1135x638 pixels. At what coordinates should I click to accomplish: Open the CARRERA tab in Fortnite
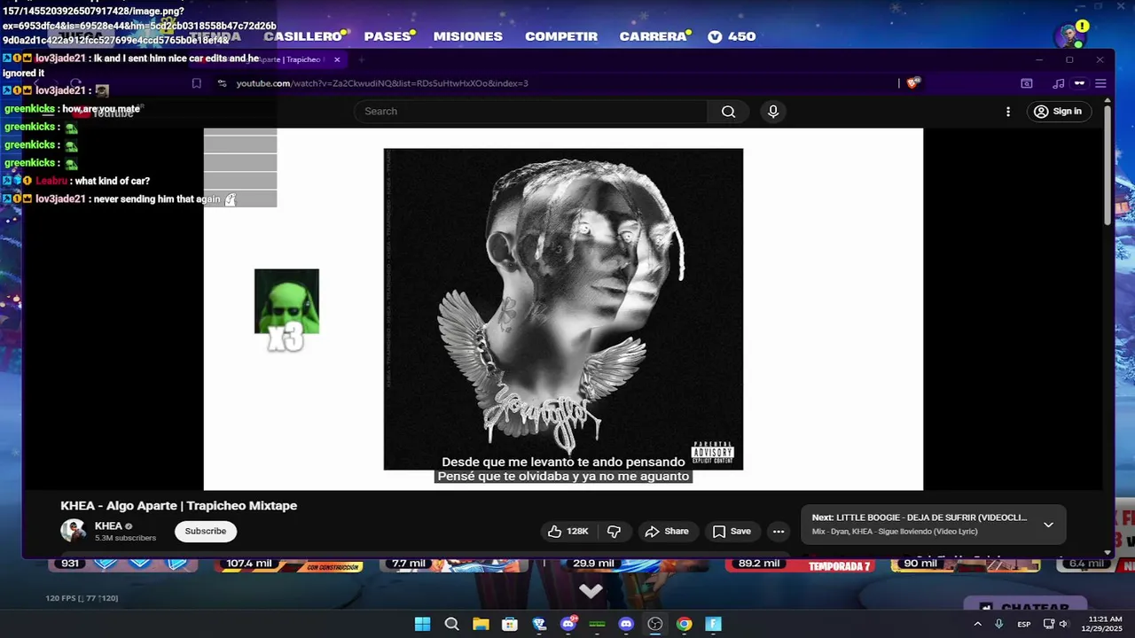click(x=654, y=36)
